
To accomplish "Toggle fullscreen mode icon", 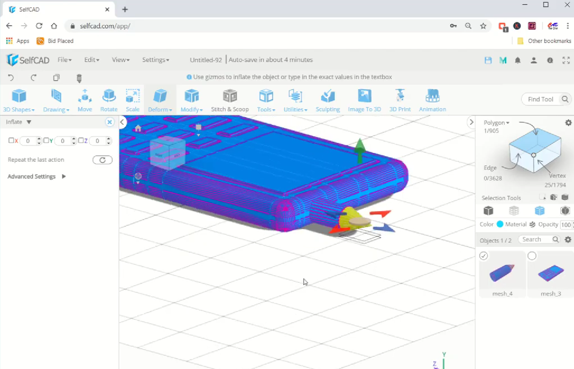I will (x=566, y=60).
